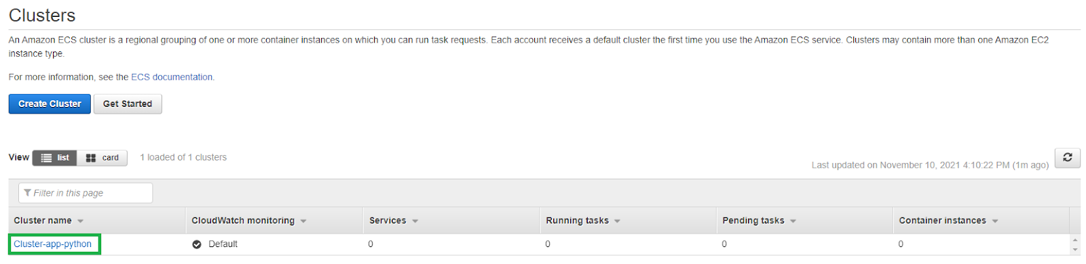Image resolution: width=1086 pixels, height=264 pixels.
Task: Click the Get Started button
Action: 128,104
